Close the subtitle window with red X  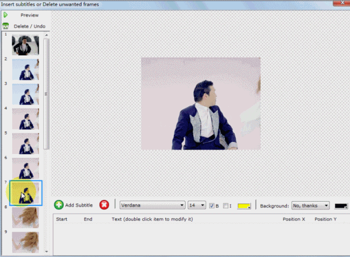342,3
